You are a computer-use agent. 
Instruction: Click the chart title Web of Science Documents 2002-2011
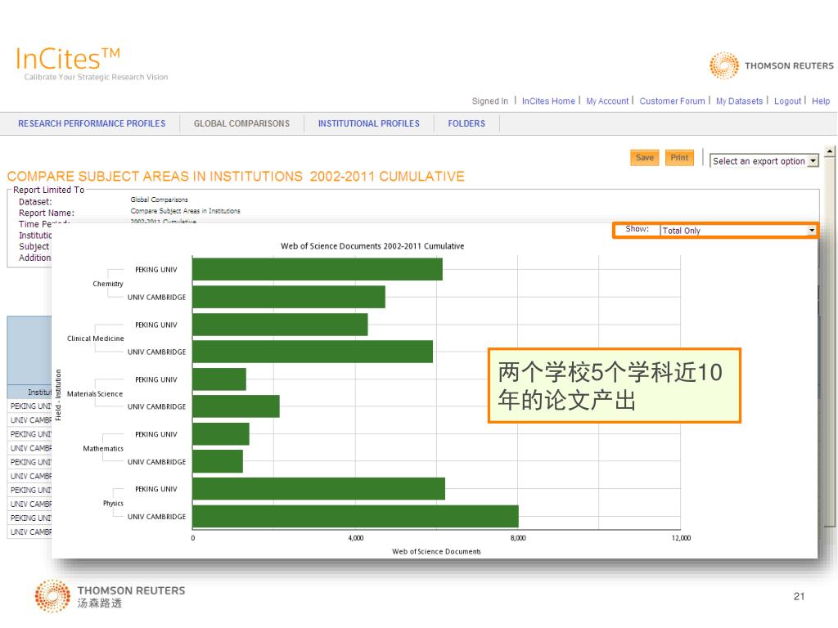click(x=372, y=246)
